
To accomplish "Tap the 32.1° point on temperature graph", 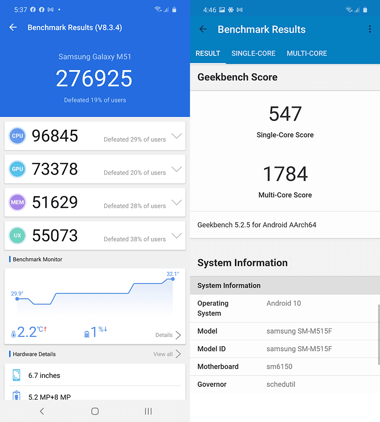I will [x=173, y=279].
